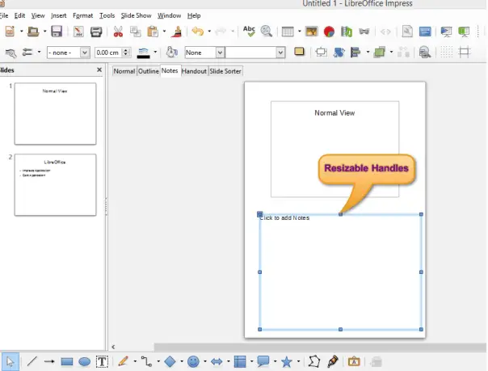This screenshot has height=371, width=488.
Task: Open the Slide Show menu
Action: click(136, 15)
